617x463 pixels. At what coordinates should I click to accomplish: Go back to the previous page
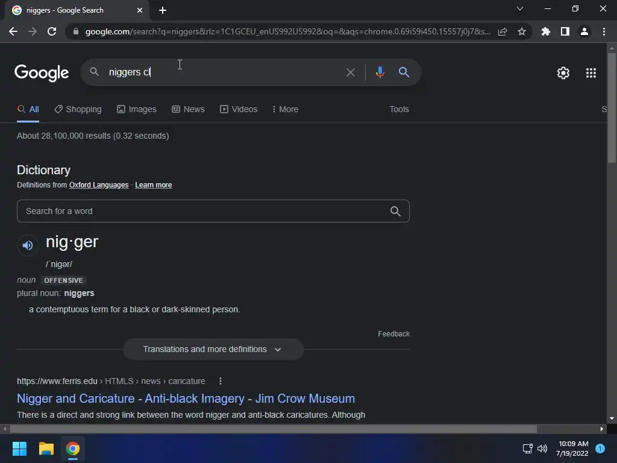[13, 31]
